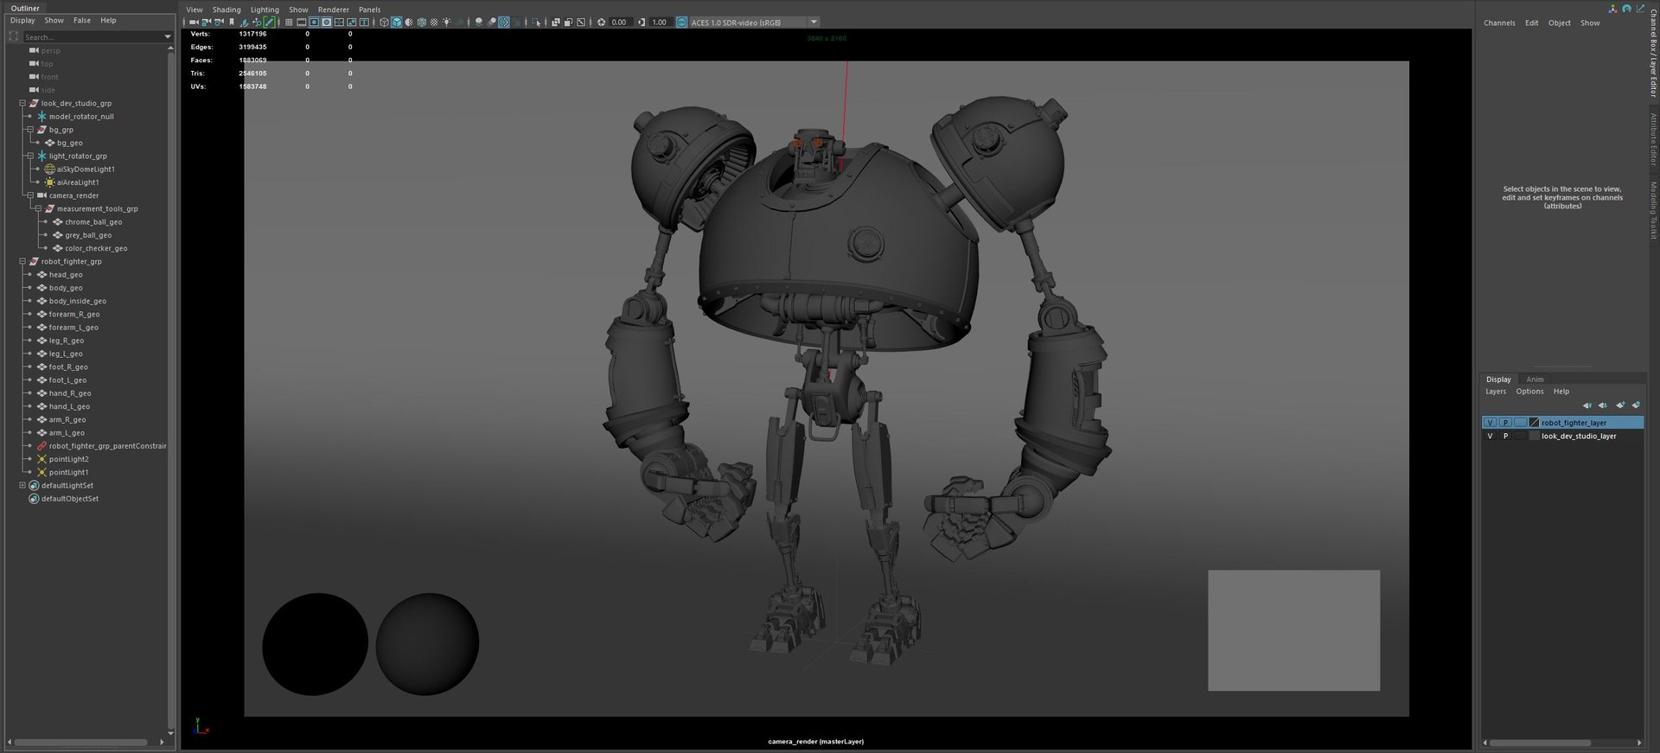Toggle V visibility of robot_fighter_layer
This screenshot has height=753, width=1660.
pos(1490,423)
